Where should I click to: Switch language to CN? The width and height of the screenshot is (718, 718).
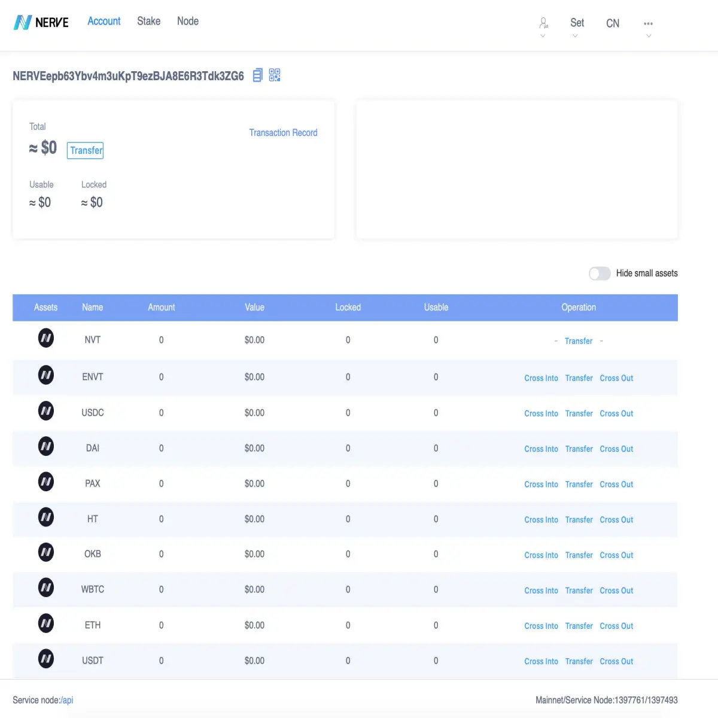point(613,23)
